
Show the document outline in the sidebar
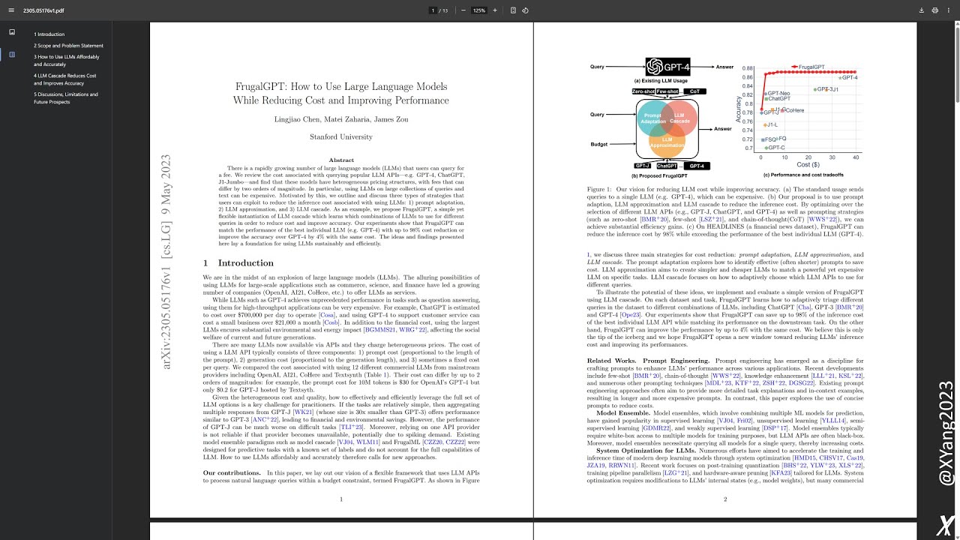pos(12,55)
